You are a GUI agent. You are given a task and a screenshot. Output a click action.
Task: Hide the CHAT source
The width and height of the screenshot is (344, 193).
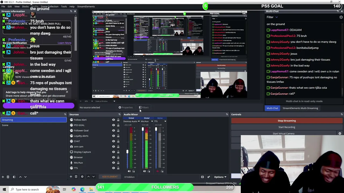click(113, 141)
